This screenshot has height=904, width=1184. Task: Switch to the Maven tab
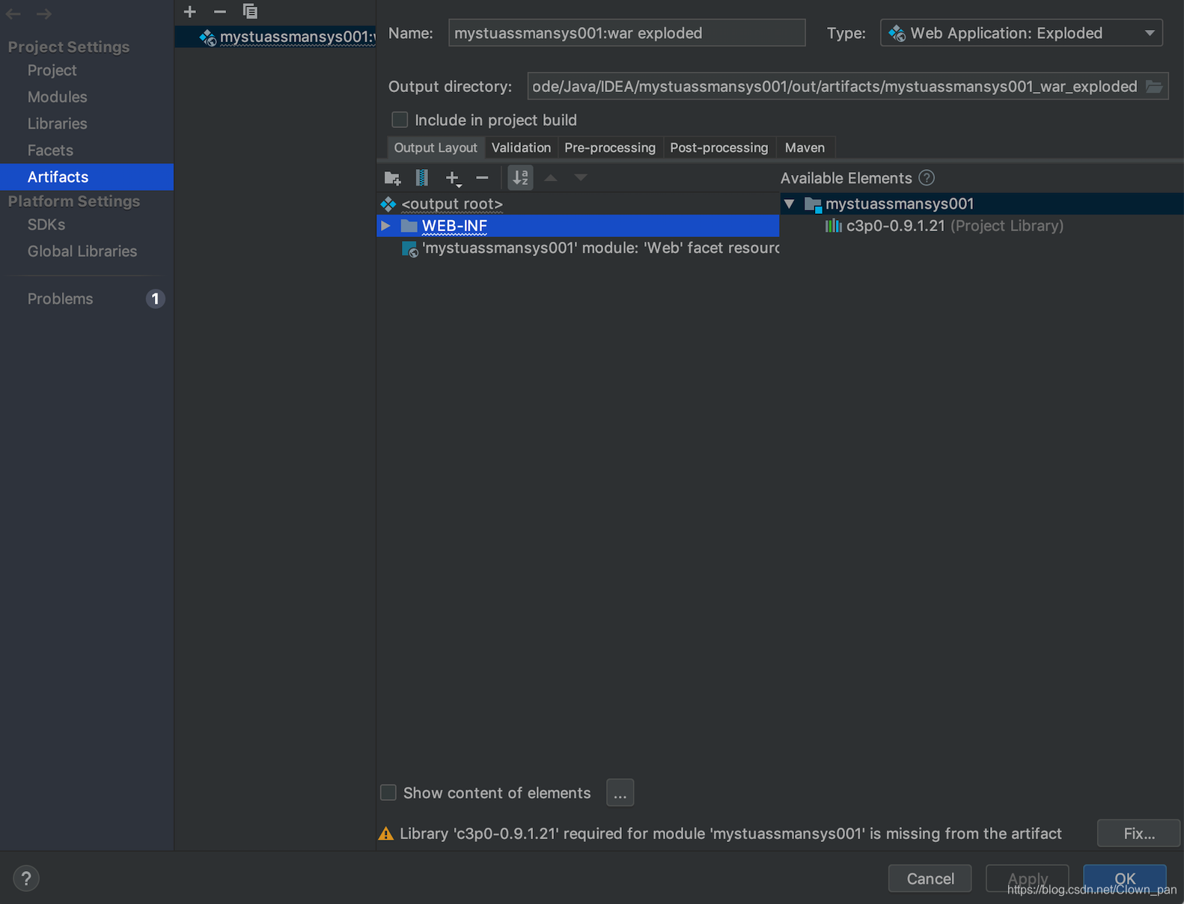(805, 147)
